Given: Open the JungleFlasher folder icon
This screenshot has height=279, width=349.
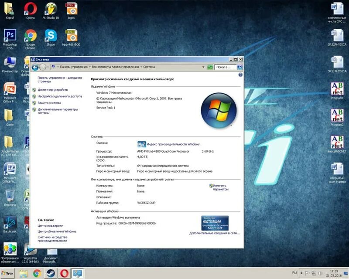Looking at the screenshot, I should pos(9,146).
